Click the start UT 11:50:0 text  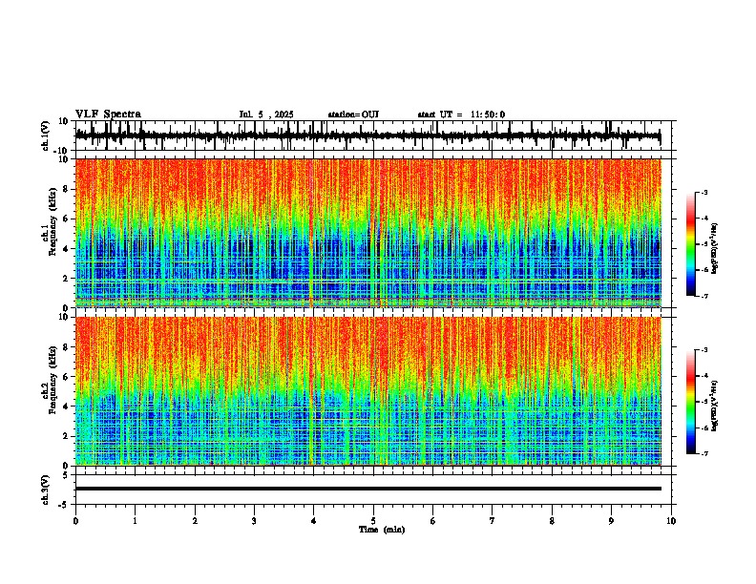point(461,115)
